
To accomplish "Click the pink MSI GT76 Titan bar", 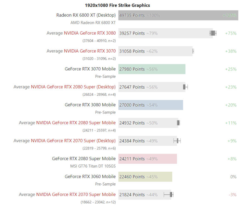I will point(148,159).
